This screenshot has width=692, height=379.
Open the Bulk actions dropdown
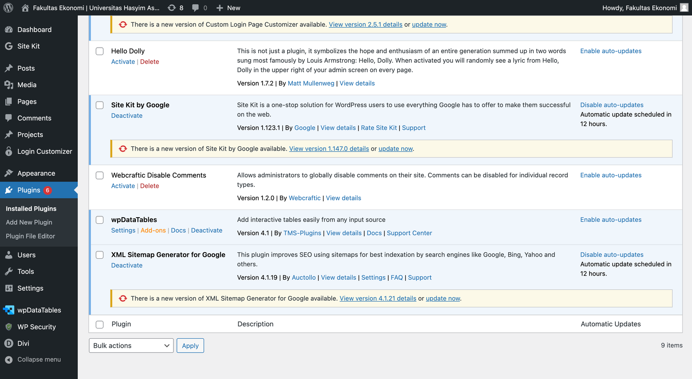[x=131, y=346]
